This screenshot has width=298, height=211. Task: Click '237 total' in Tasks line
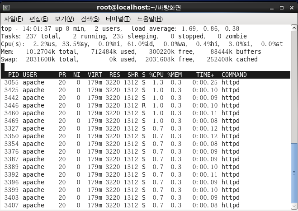43,36
